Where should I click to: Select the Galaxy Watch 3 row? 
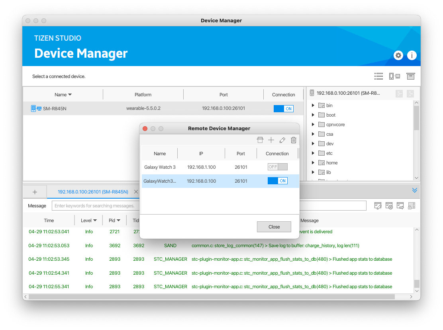(220, 167)
